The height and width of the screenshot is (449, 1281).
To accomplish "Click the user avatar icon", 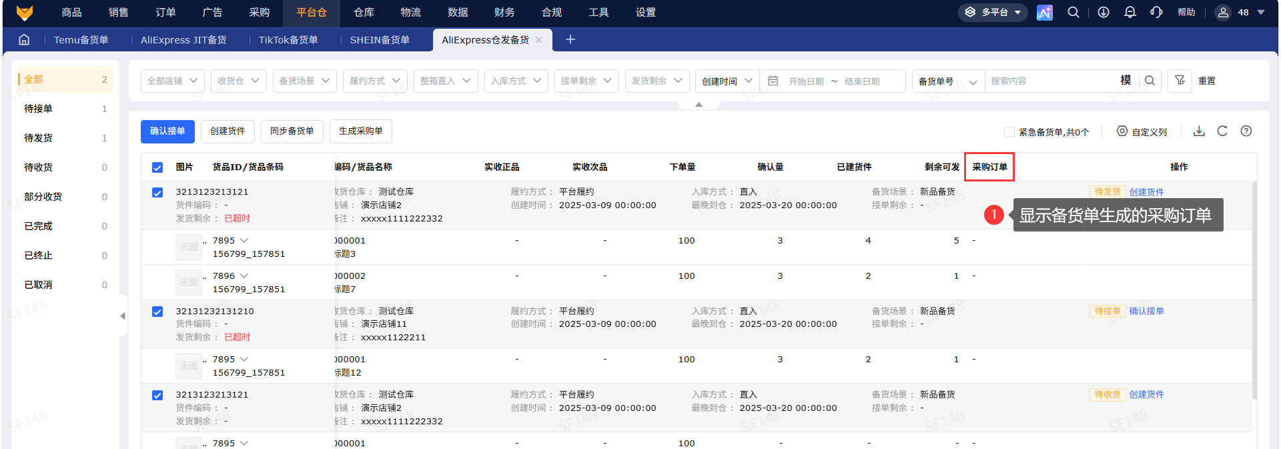I will (x=1223, y=13).
